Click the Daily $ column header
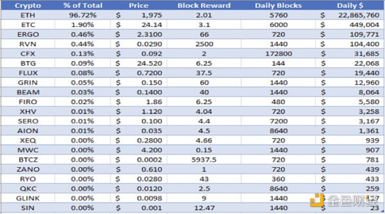Viewport: 385px width, 214px height. pyautogui.click(x=350, y=6)
